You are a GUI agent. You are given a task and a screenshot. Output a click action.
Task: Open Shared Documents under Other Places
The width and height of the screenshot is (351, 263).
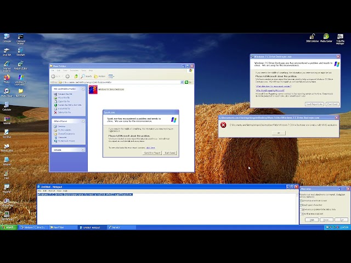coord(65,134)
